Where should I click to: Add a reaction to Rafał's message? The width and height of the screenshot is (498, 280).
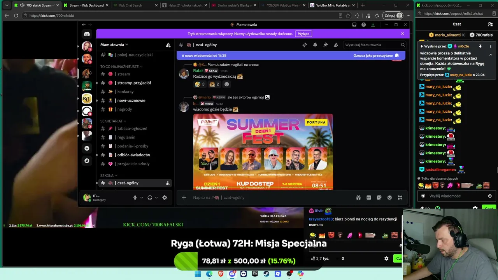click(x=227, y=84)
